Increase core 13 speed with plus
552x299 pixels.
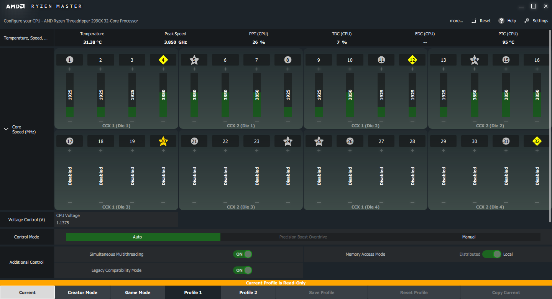(x=444, y=69)
